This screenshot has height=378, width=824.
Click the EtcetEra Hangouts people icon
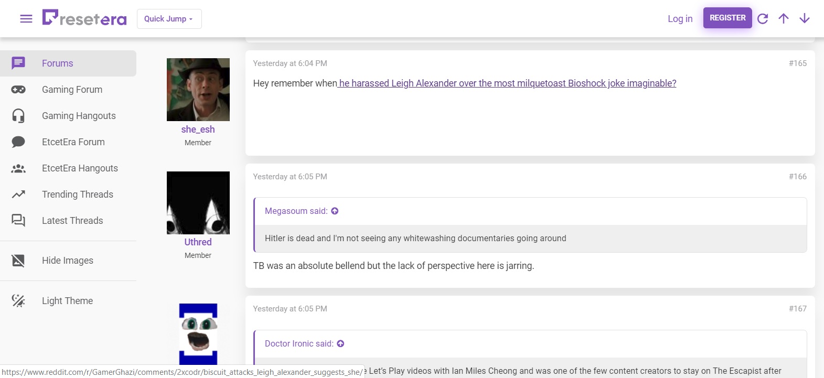[18, 168]
